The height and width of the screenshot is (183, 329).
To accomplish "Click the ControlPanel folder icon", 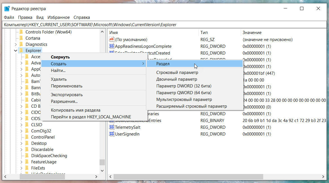I will (27, 137).
